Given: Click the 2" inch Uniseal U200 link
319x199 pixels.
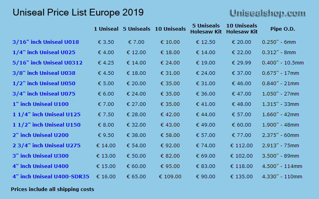Looking at the screenshot, I should [41, 135].
